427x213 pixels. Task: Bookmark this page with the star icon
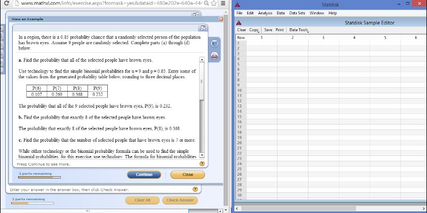[214, 3]
